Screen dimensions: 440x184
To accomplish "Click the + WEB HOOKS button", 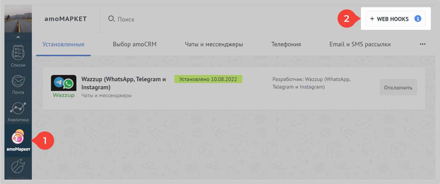I will click(x=395, y=19).
